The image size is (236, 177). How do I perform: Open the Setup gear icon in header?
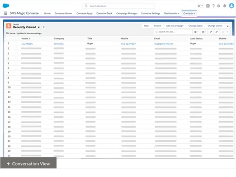pos(219,6)
